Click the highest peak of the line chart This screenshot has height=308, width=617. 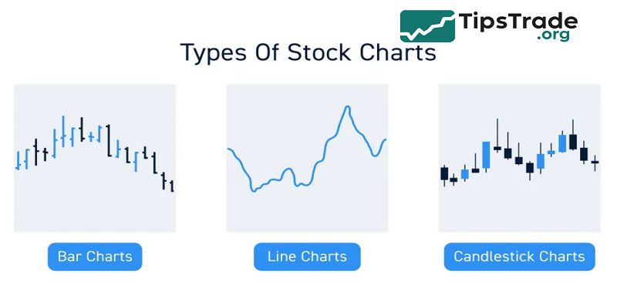point(349,107)
